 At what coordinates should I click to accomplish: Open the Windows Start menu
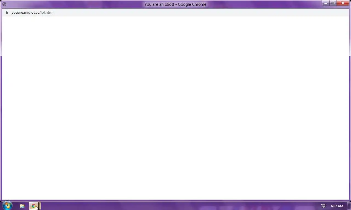coord(7,206)
